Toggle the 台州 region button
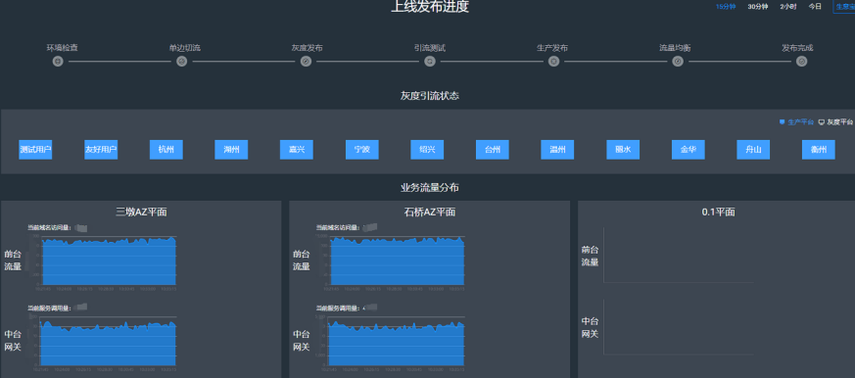 pyautogui.click(x=493, y=150)
